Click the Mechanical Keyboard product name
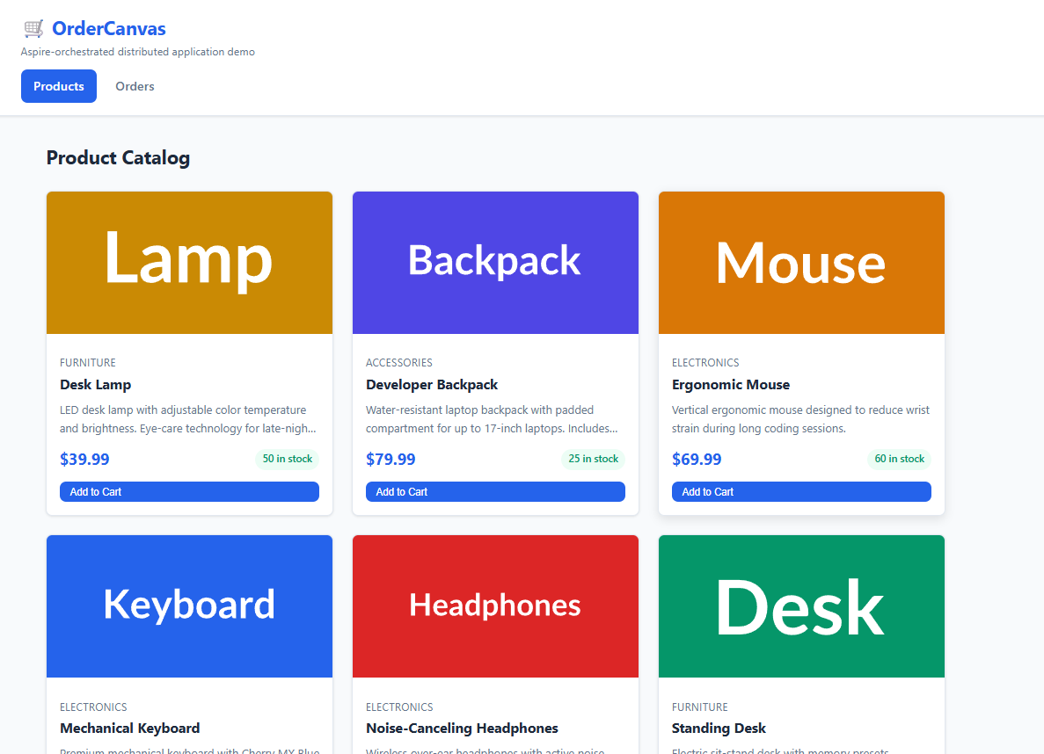Image resolution: width=1044 pixels, height=754 pixels. [x=130, y=729]
